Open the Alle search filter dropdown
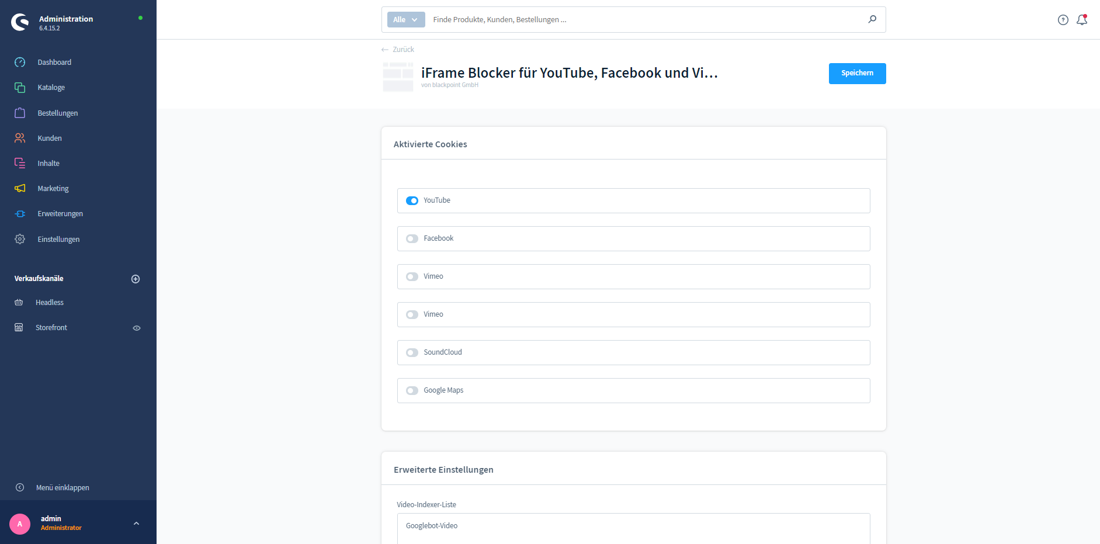This screenshot has height=544, width=1100. pyautogui.click(x=406, y=19)
